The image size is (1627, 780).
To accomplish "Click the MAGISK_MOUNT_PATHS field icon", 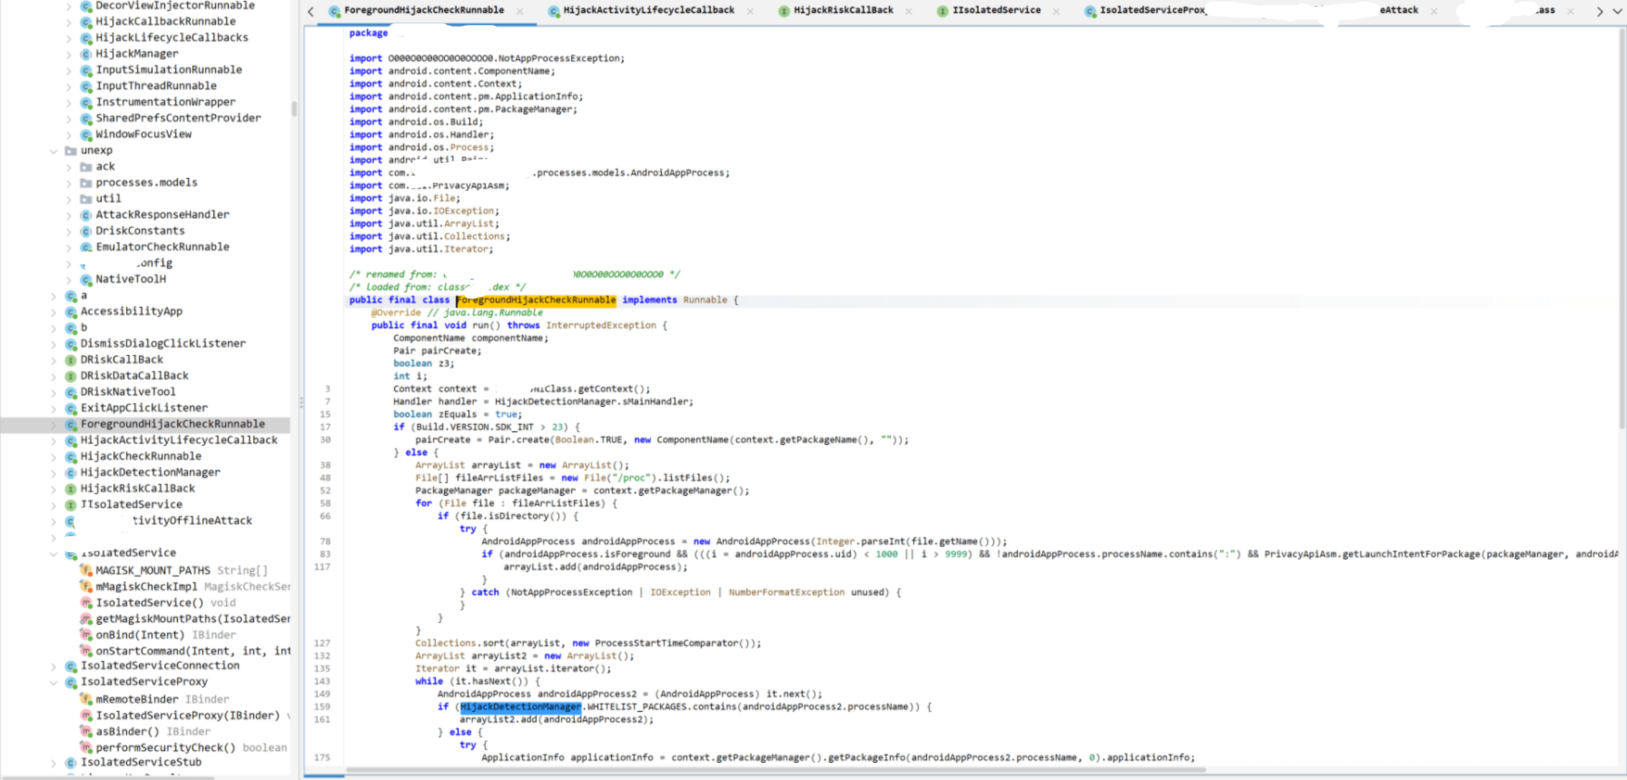I will [86, 570].
